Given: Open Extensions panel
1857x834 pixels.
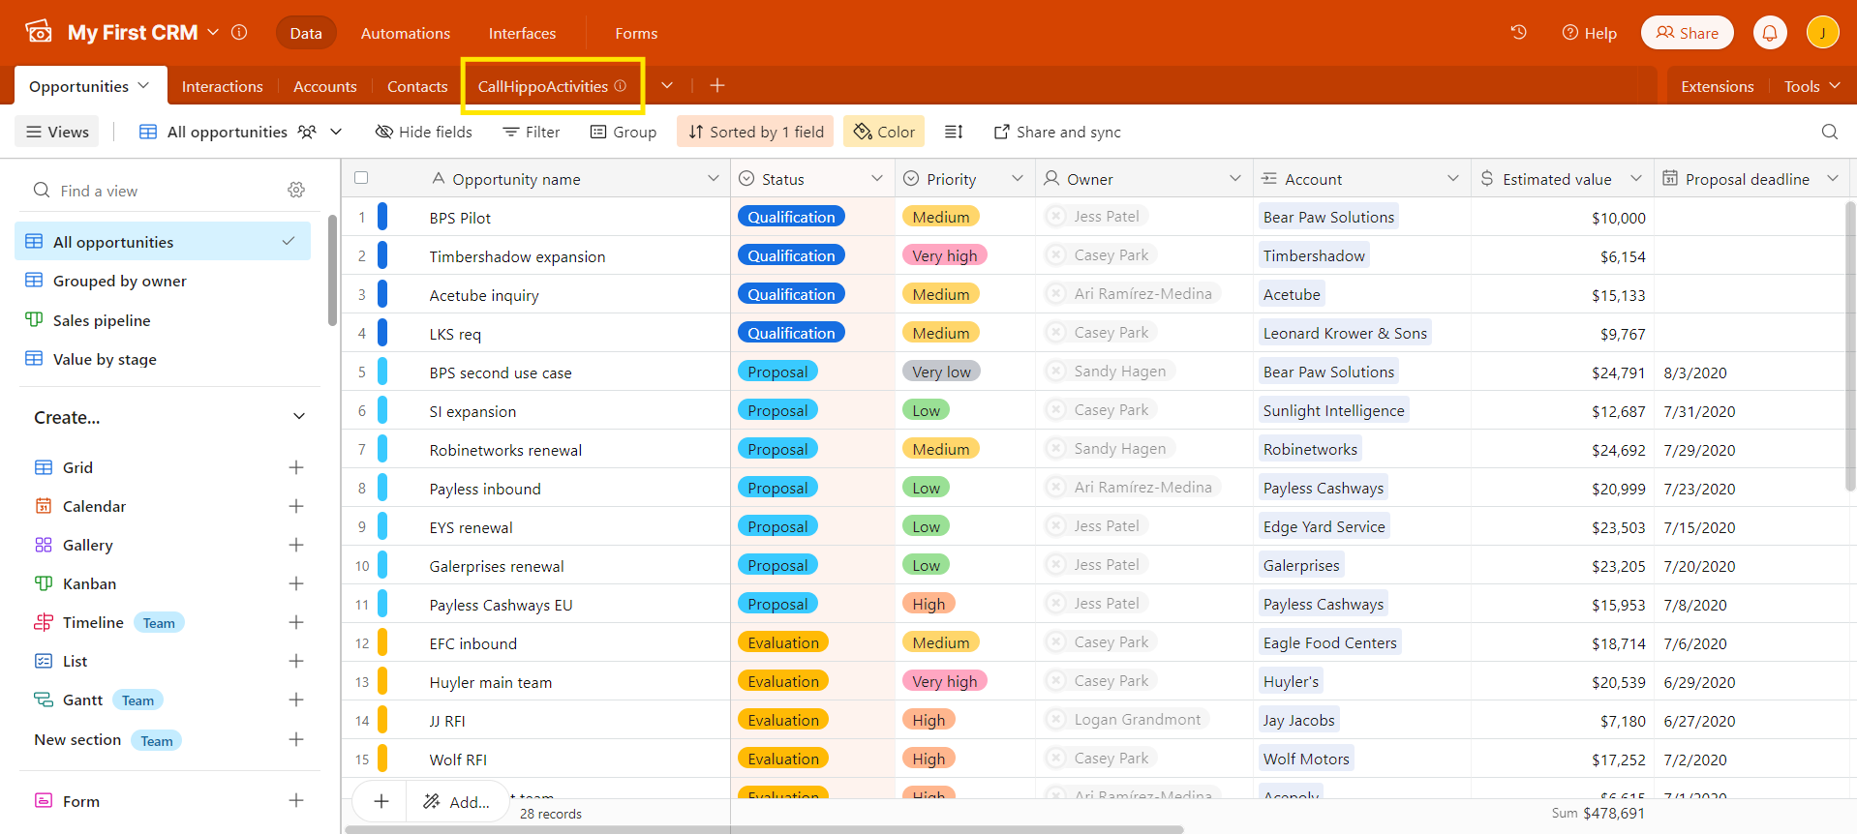Looking at the screenshot, I should pyautogui.click(x=1717, y=86).
